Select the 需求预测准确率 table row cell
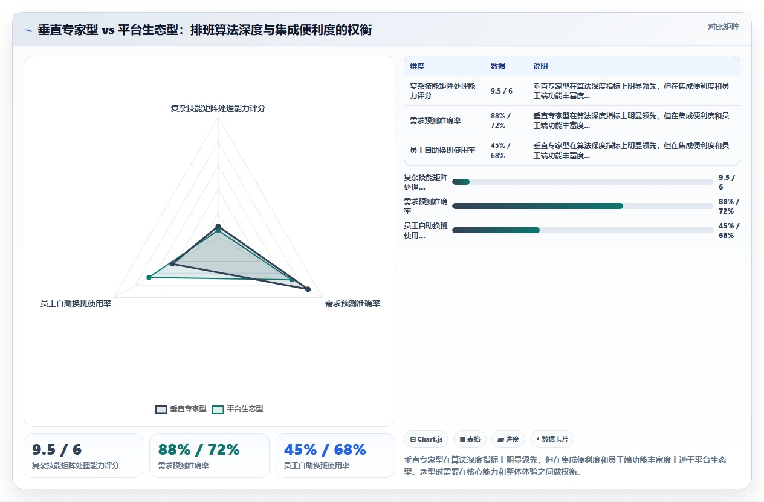The height and width of the screenshot is (502, 764). pyautogui.click(x=444, y=120)
